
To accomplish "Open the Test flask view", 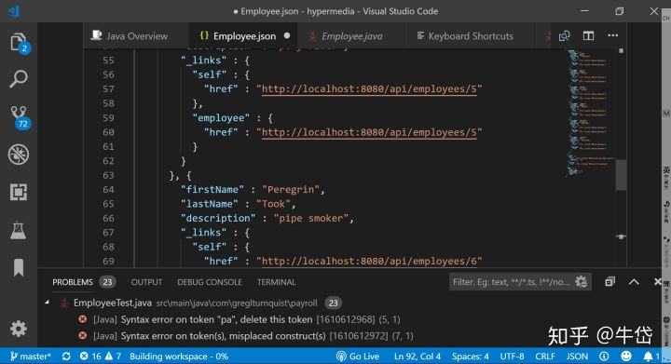I will click(19, 230).
